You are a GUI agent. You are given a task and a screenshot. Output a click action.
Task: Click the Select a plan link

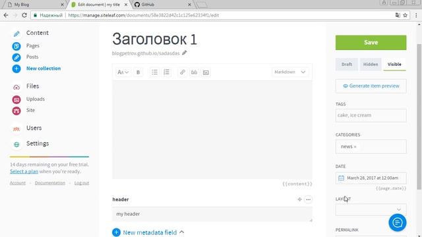click(x=24, y=171)
